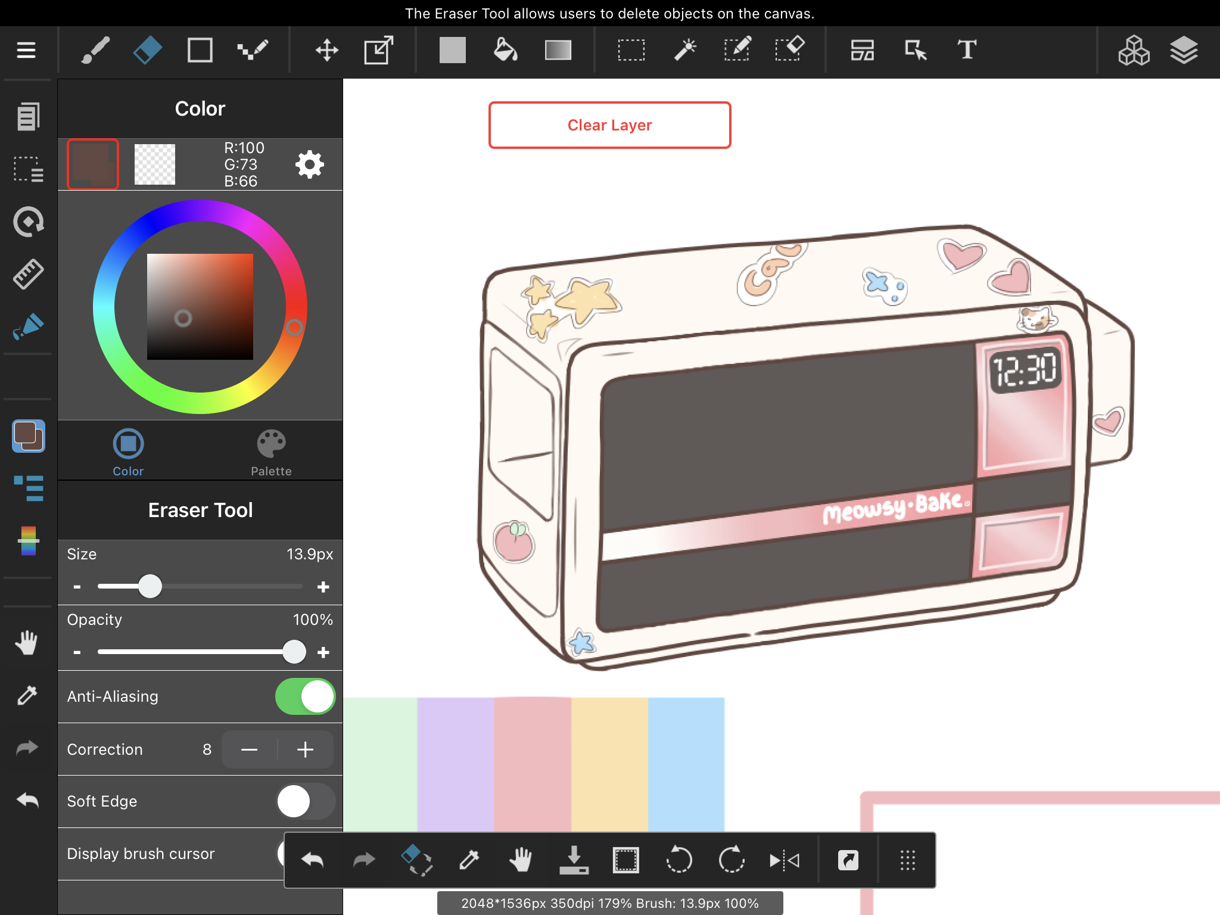Toggle brush/eraser switch in bottom bar
The width and height of the screenshot is (1220, 915).
click(416, 860)
